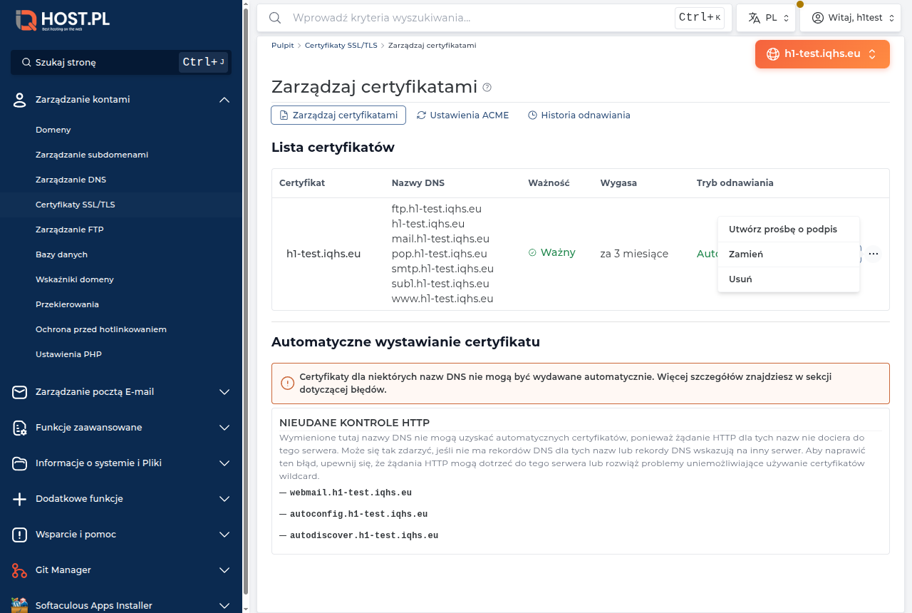Expand the Funkcje zaawansowane chevron

[224, 428]
